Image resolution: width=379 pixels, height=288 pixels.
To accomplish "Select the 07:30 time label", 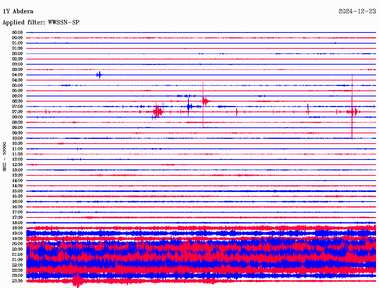I will pyautogui.click(x=17, y=112).
